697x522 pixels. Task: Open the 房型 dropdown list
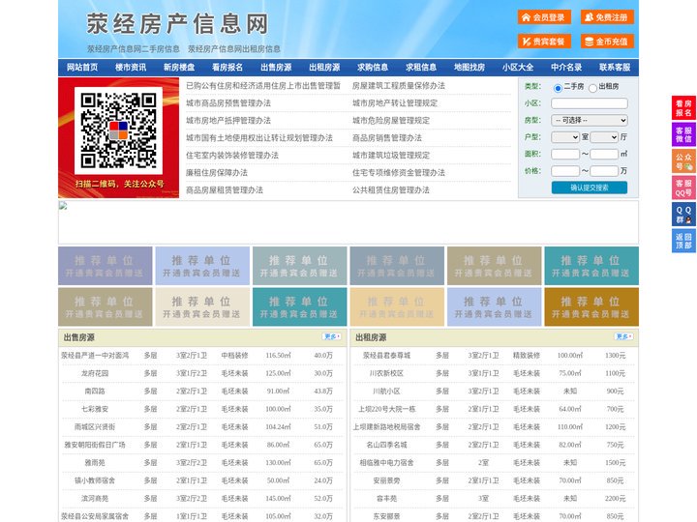590,120
